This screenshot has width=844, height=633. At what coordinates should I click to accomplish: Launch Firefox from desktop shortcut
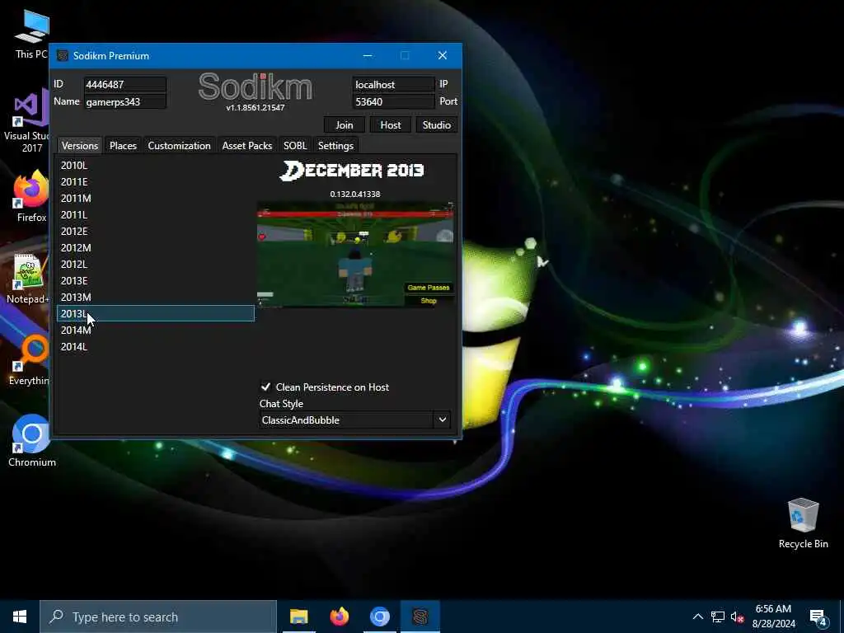31,196
